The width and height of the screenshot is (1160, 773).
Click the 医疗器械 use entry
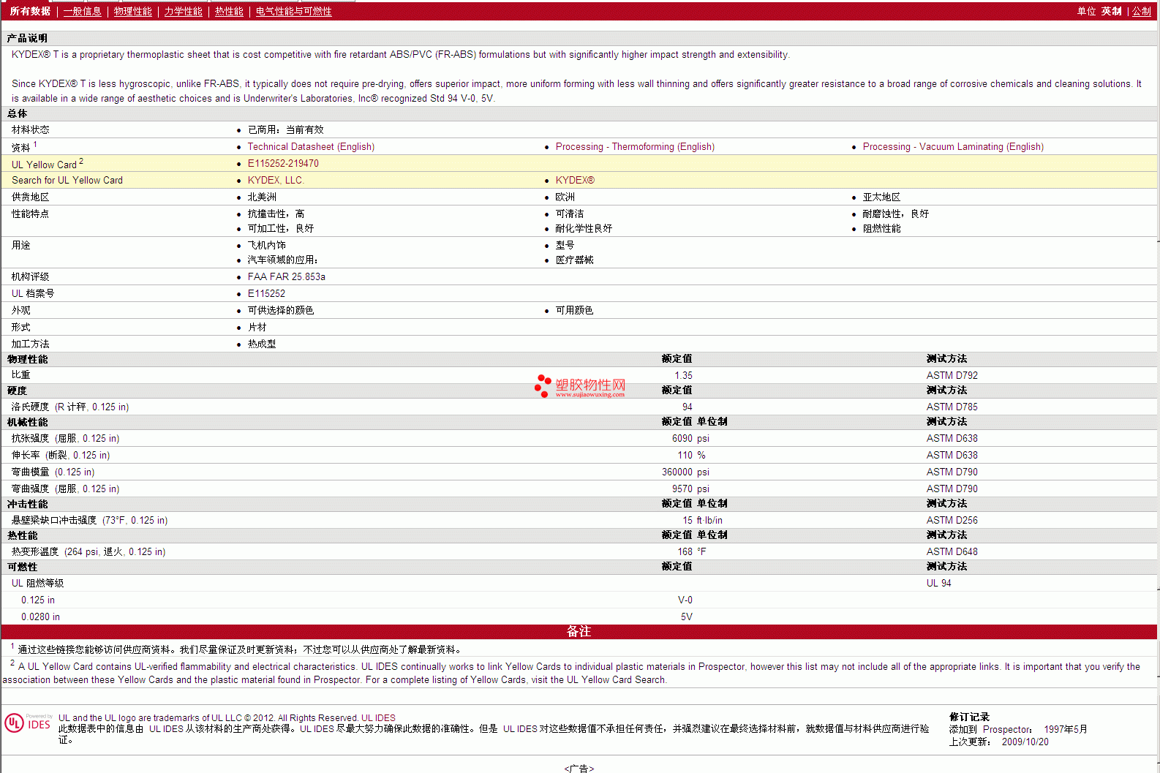575,260
